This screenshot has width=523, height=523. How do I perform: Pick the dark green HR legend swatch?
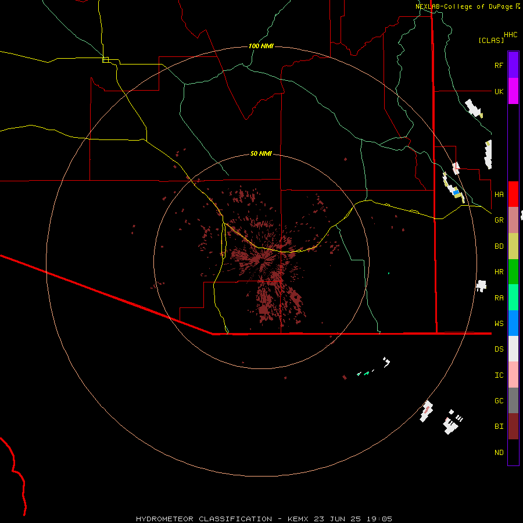pyautogui.click(x=513, y=272)
